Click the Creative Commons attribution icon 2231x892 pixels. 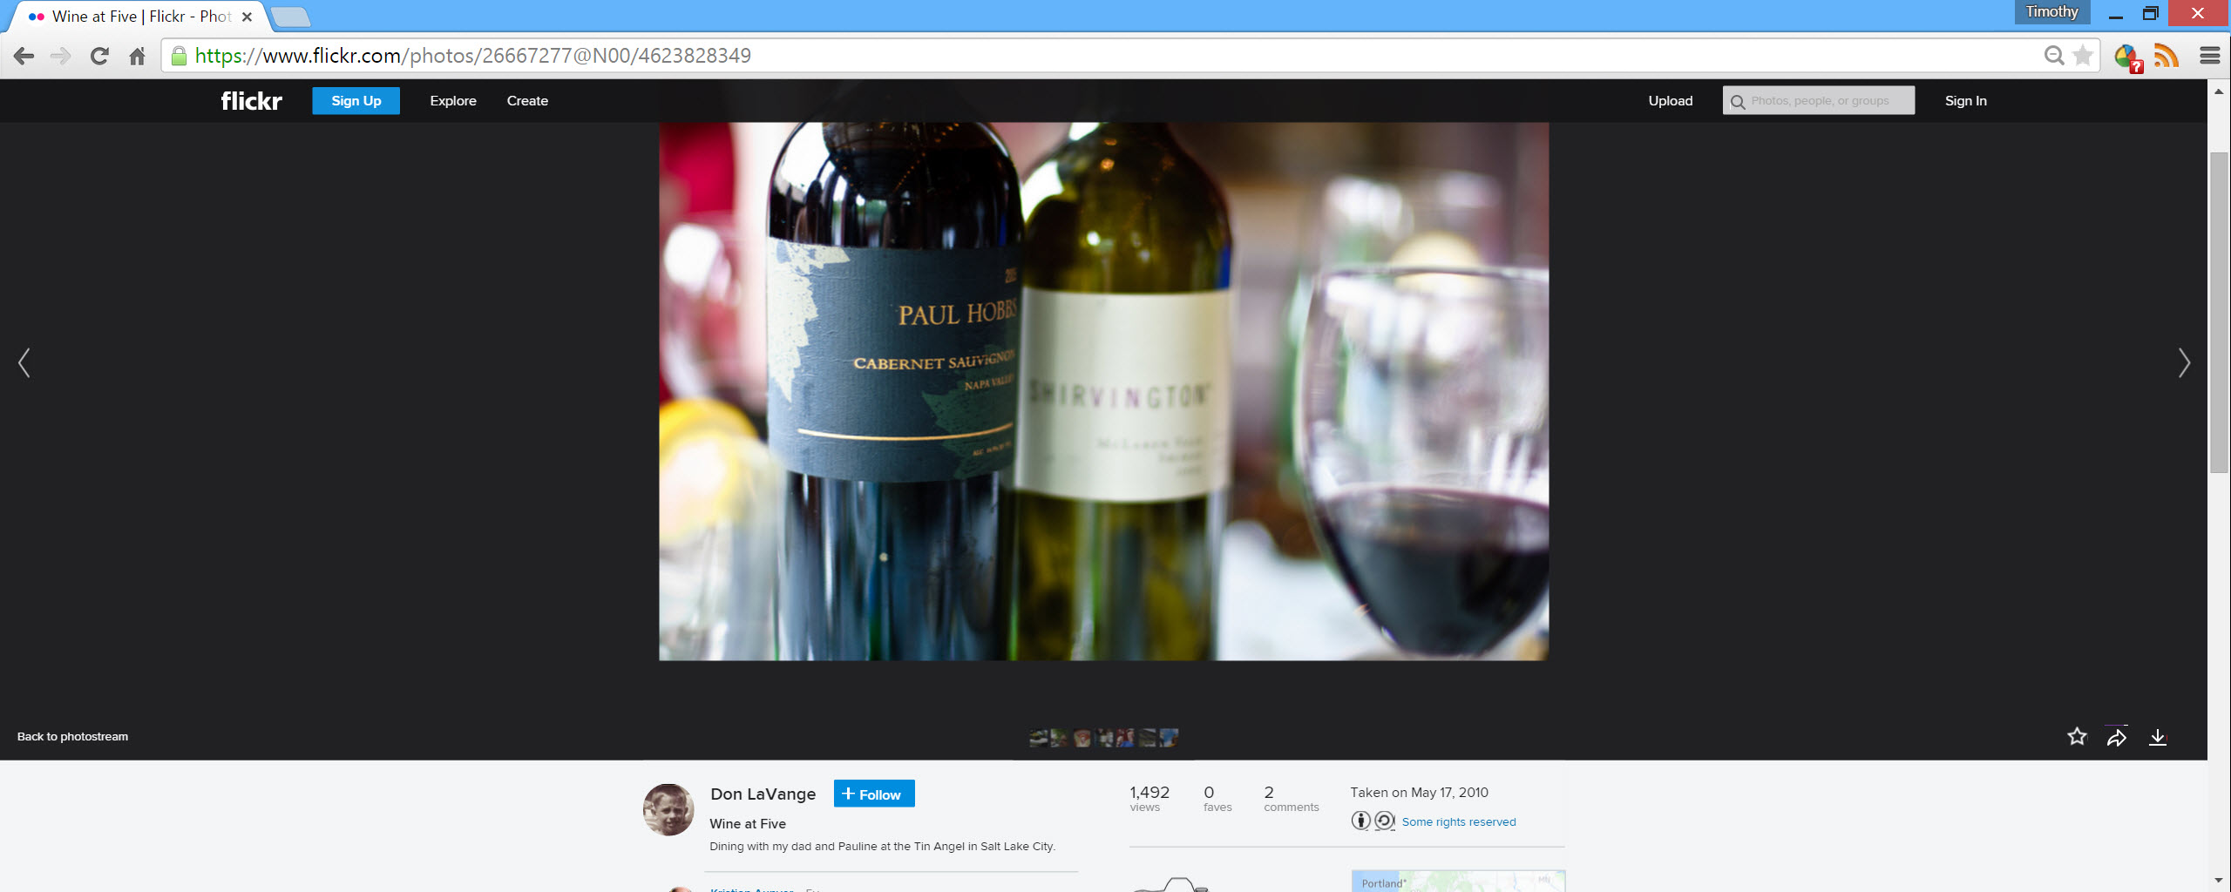(1360, 821)
